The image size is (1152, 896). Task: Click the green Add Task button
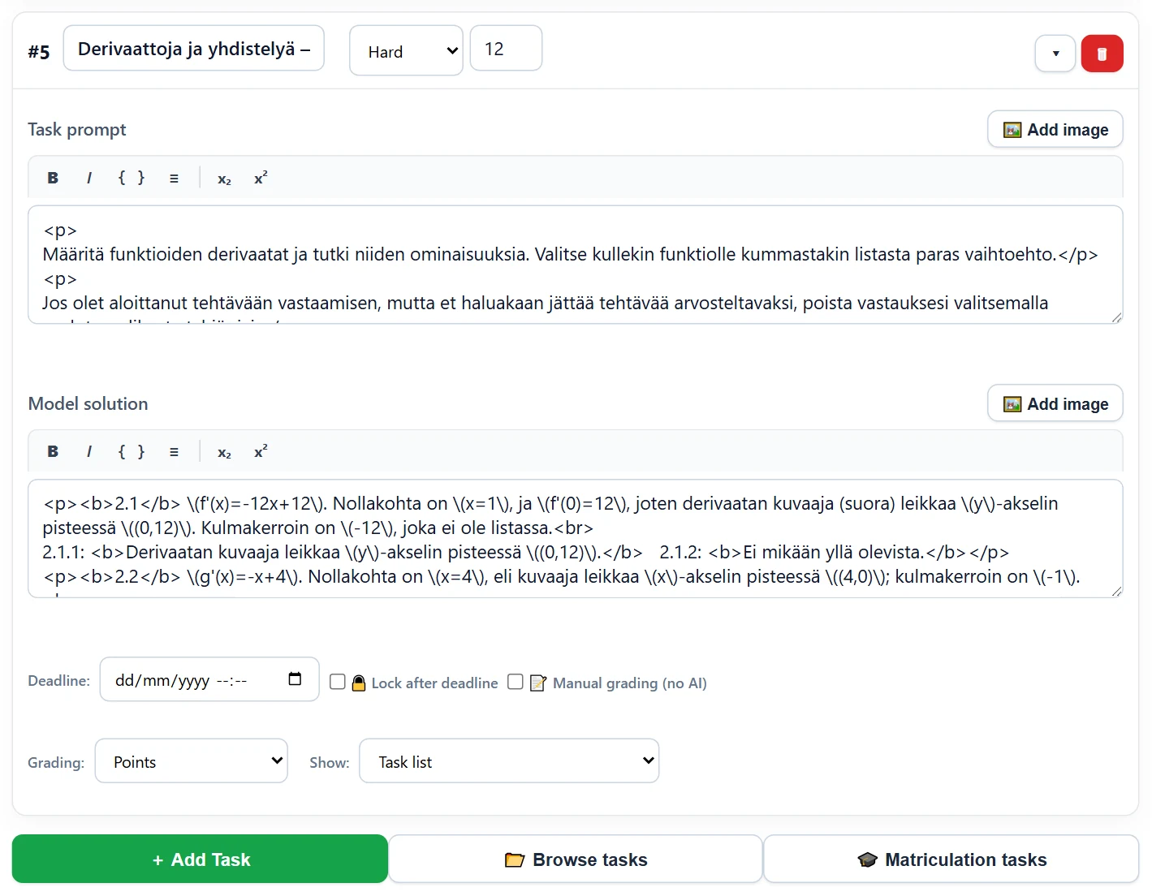[x=200, y=859]
